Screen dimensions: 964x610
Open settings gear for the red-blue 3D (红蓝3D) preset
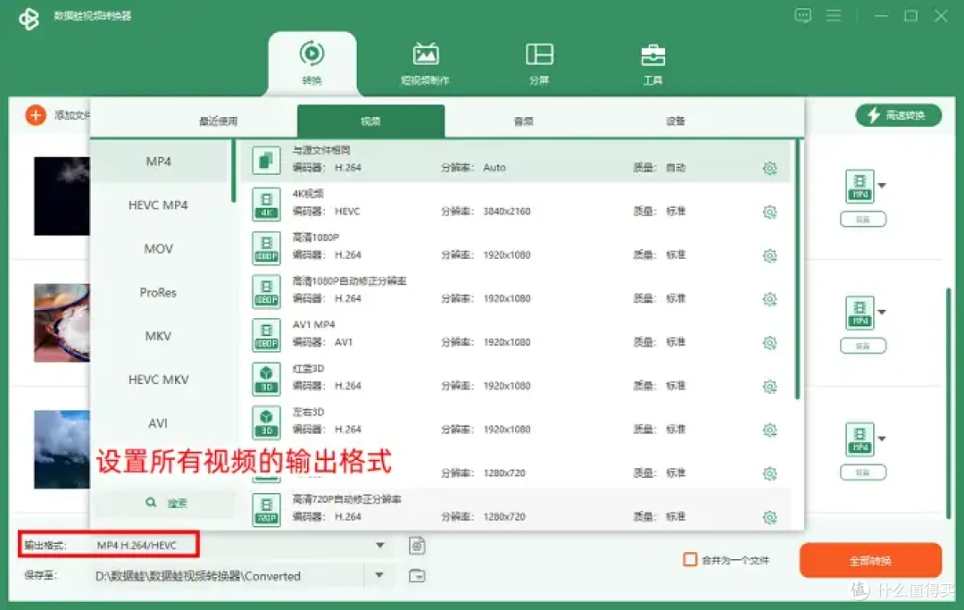769,387
